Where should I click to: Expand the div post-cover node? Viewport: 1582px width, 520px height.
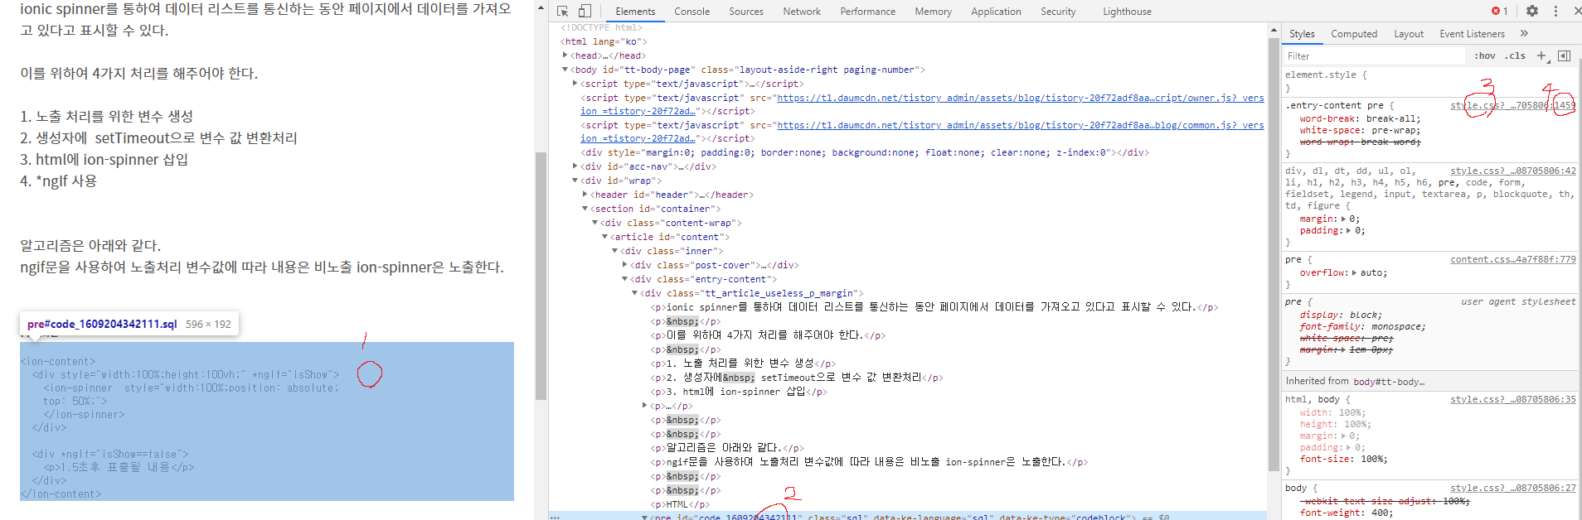[x=625, y=265]
